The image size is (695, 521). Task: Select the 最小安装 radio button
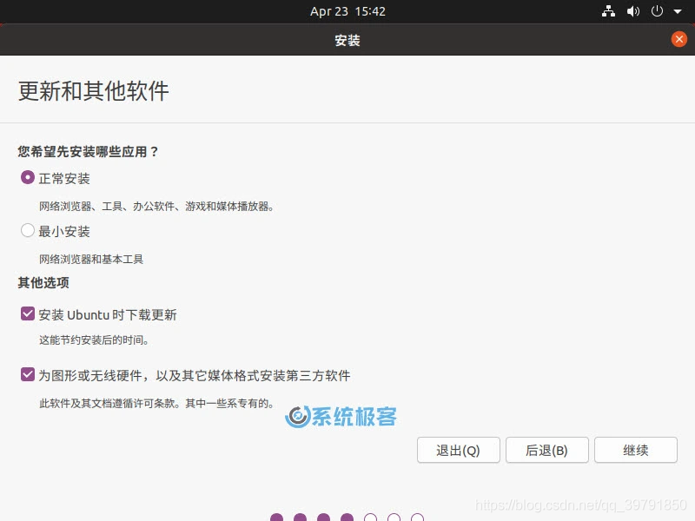click(x=28, y=230)
